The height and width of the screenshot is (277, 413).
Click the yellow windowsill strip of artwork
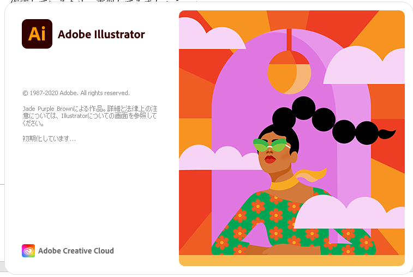click(x=292, y=260)
